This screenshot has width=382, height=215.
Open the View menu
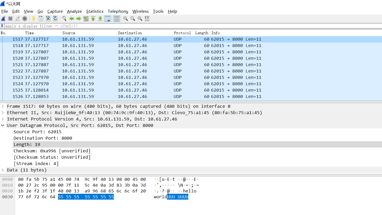[x=28, y=11]
